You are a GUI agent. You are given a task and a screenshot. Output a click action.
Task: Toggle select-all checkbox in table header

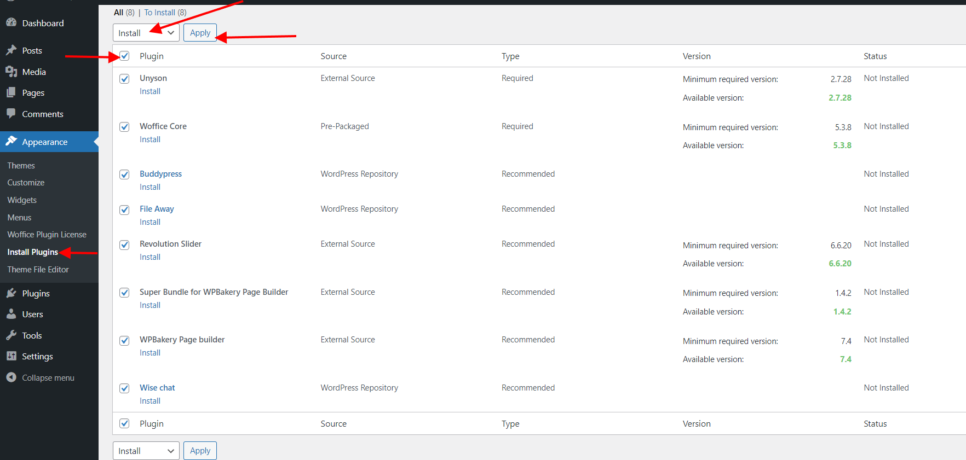[x=125, y=56]
